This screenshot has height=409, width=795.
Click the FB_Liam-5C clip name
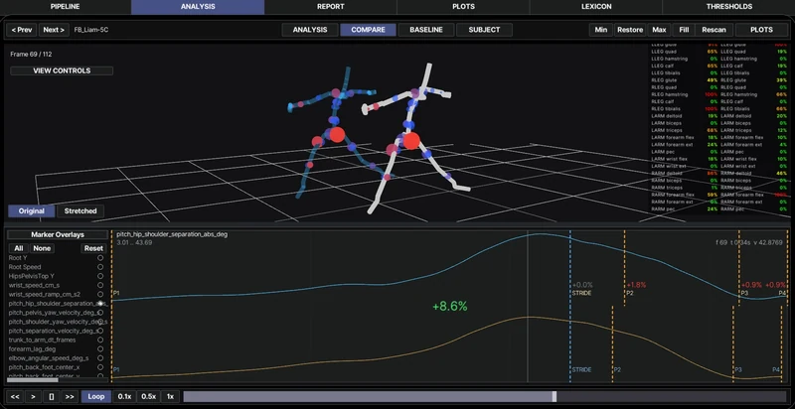[x=91, y=30]
